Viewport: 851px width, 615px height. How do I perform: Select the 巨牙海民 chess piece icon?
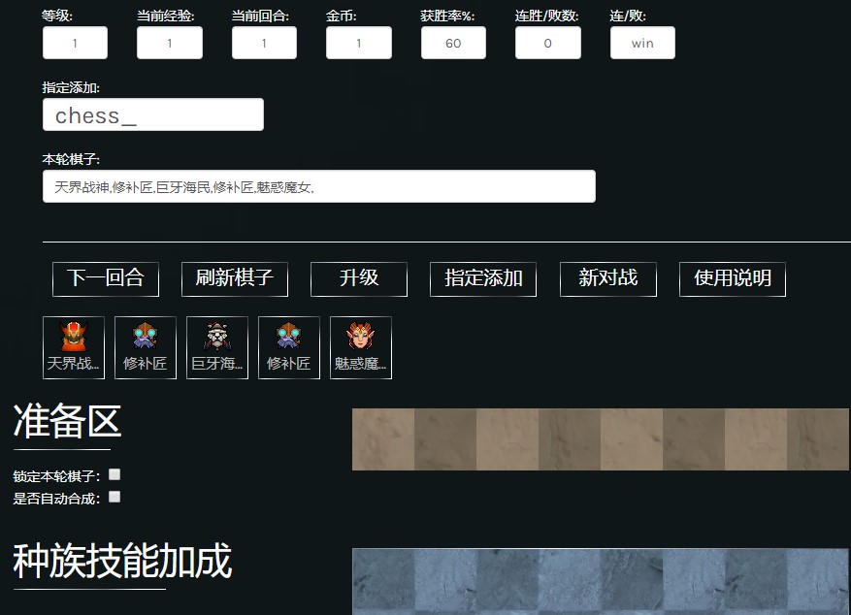click(216, 346)
